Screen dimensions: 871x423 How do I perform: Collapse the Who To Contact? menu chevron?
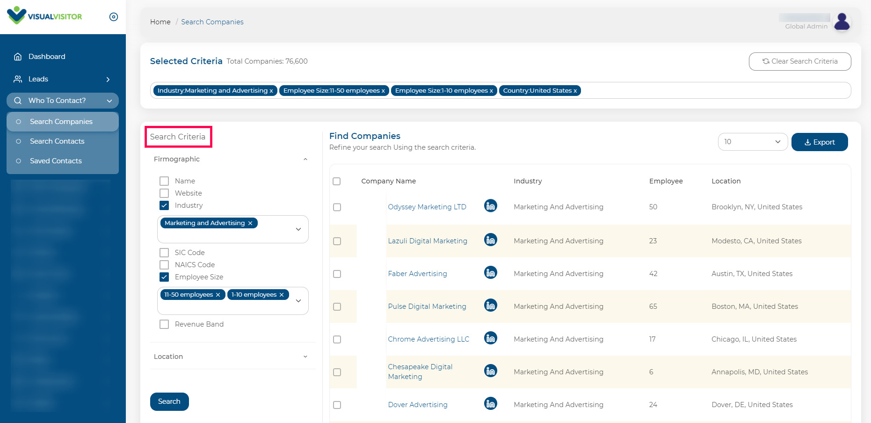click(x=109, y=101)
